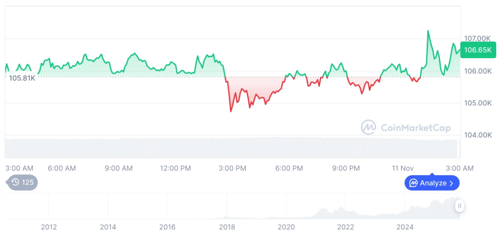Viewport: 502px width, 234px height.
Task: Click the history clock icon beside 125
Action: pyautogui.click(x=15, y=183)
